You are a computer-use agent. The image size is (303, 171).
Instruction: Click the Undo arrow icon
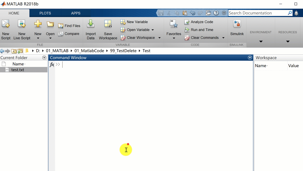coord(192,13)
